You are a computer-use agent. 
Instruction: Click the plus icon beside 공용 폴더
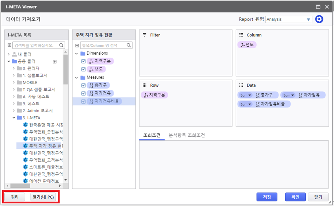55,62
